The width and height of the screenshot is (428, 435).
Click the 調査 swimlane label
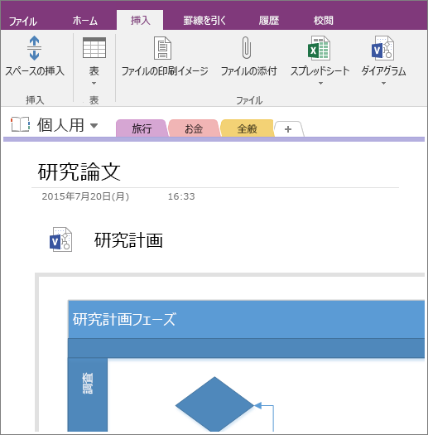(x=88, y=384)
